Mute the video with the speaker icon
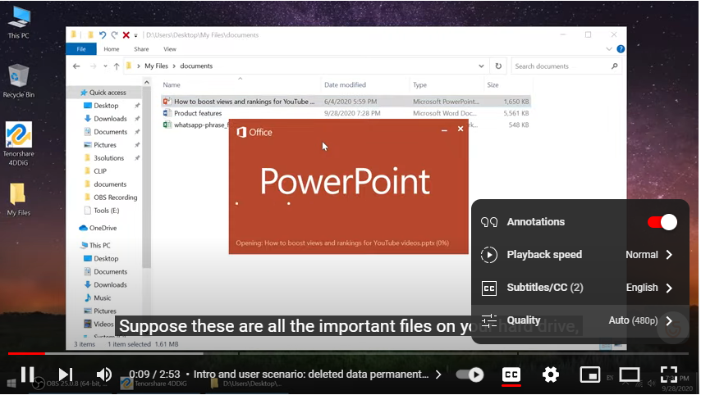This screenshot has height=395, width=701. coord(104,375)
